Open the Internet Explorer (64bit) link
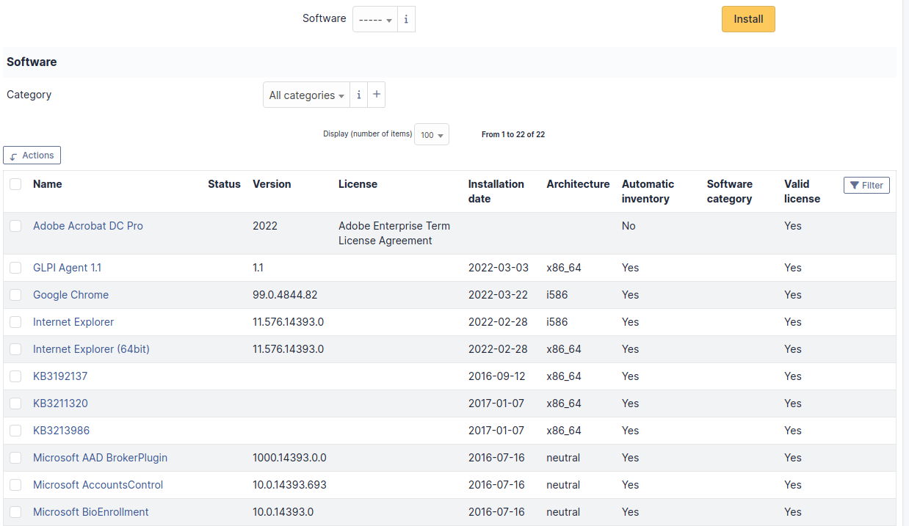This screenshot has width=909, height=526. coord(91,349)
